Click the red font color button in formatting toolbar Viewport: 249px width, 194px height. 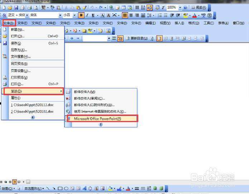195,15
